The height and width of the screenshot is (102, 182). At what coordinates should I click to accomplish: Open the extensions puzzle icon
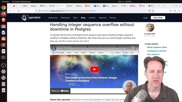[175, 11]
